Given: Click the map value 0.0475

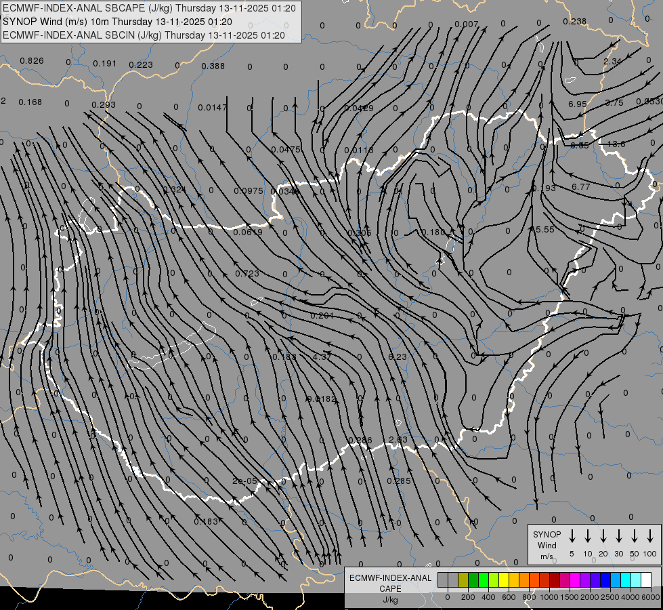Looking at the screenshot, I should (285, 149).
